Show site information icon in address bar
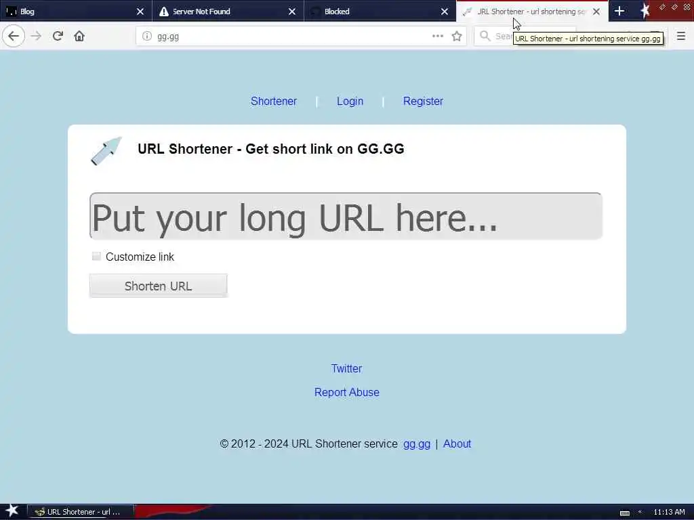 tap(147, 37)
